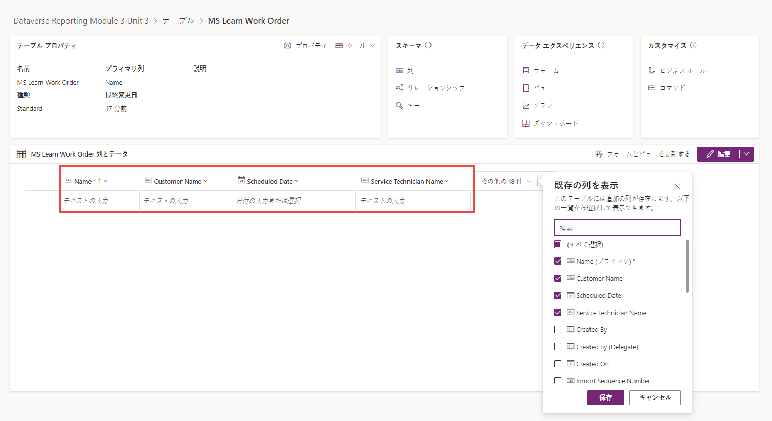Click the calendar icon in Scheduled Date header
The height and width of the screenshot is (421, 772).
click(x=241, y=180)
